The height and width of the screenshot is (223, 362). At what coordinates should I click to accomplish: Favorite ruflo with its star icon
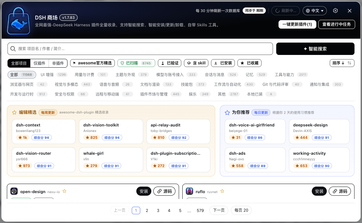tap(222, 191)
